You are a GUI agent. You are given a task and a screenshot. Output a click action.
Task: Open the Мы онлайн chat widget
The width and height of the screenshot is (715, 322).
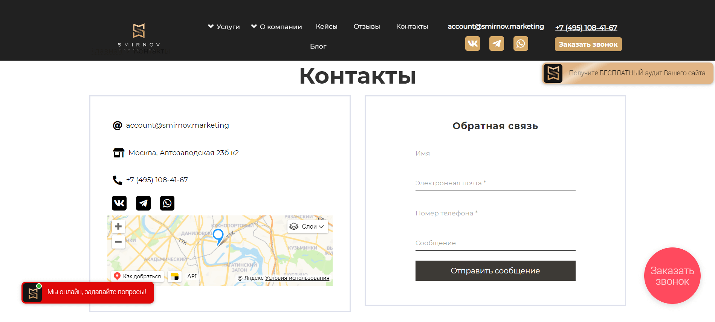(88, 293)
